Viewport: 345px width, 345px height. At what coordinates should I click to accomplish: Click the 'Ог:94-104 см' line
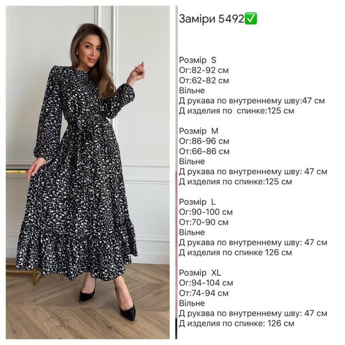point(206,283)
